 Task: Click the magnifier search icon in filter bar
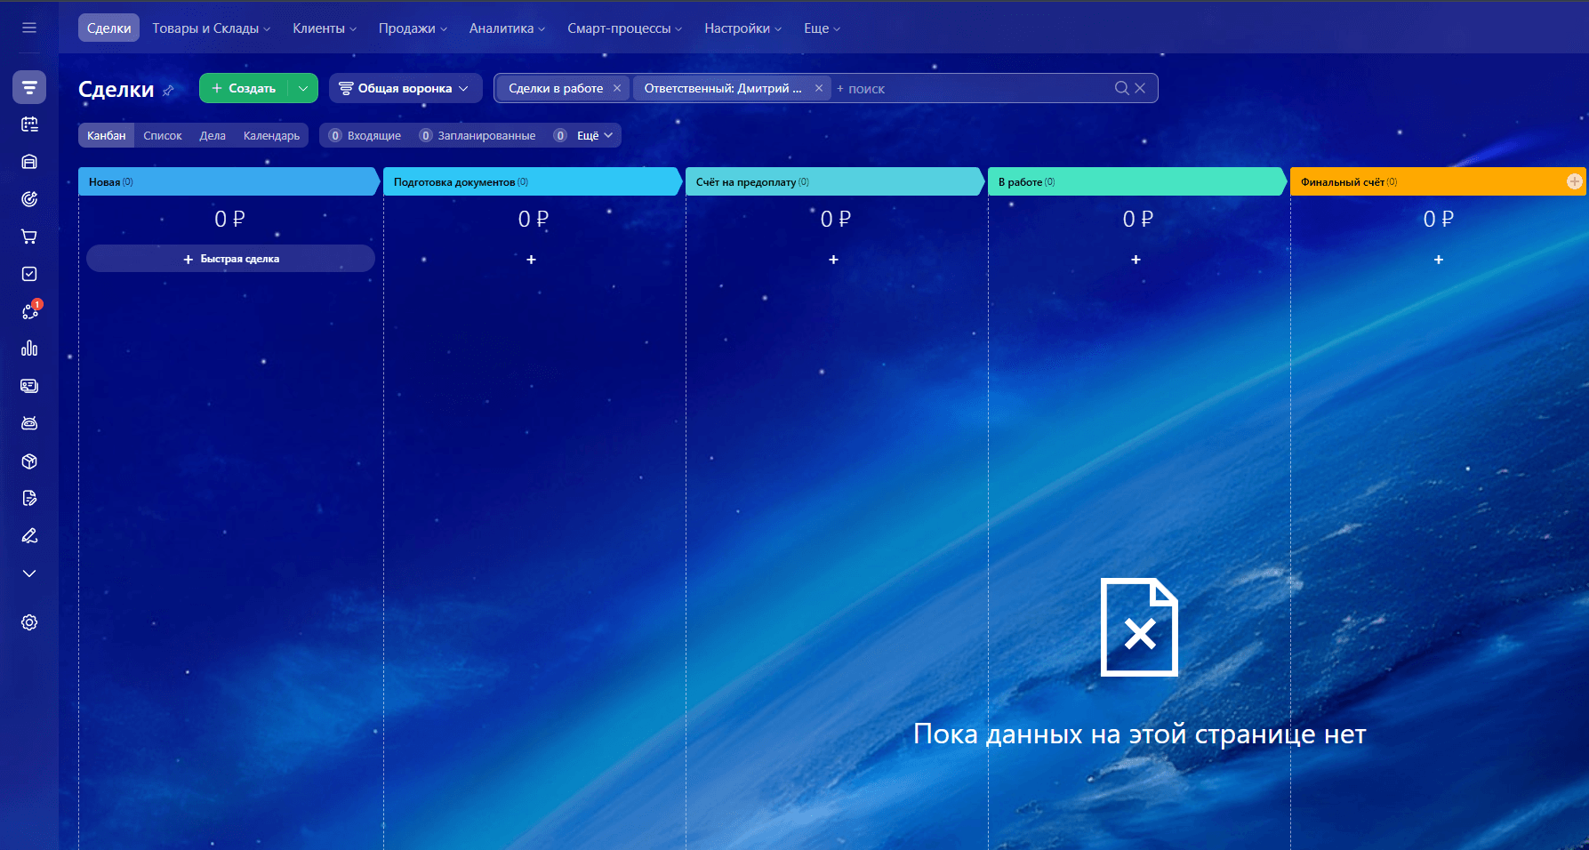point(1122,88)
